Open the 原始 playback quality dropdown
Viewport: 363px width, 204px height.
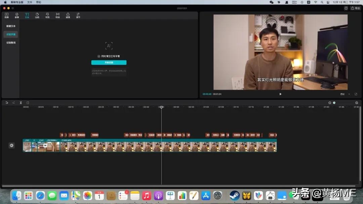(341, 94)
